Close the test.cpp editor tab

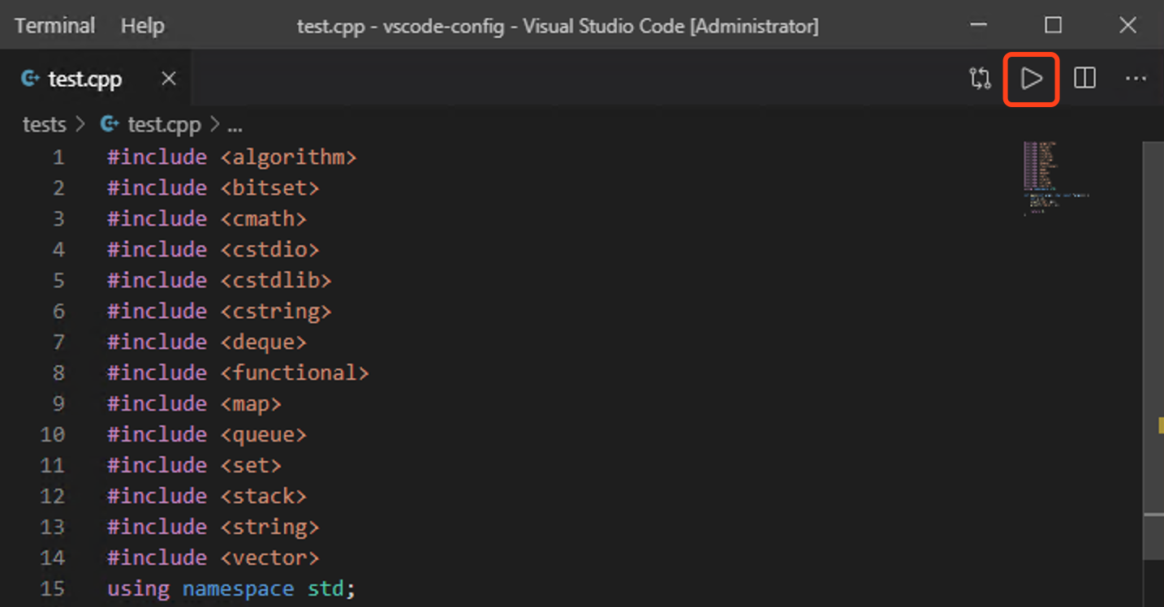point(168,79)
